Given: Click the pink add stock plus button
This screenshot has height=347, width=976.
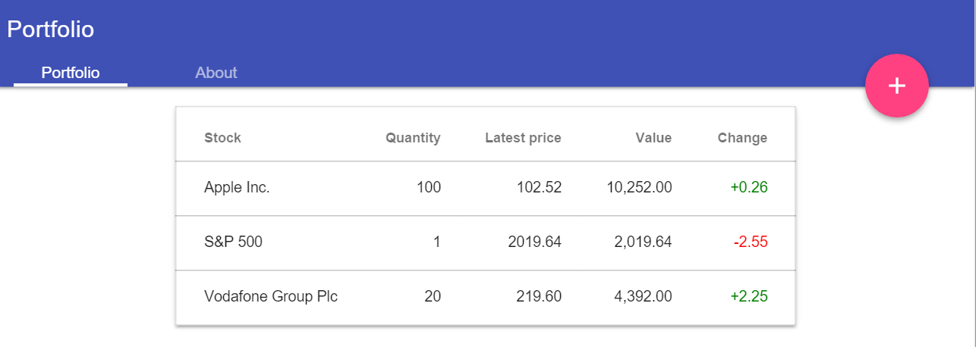Looking at the screenshot, I should tap(897, 86).
